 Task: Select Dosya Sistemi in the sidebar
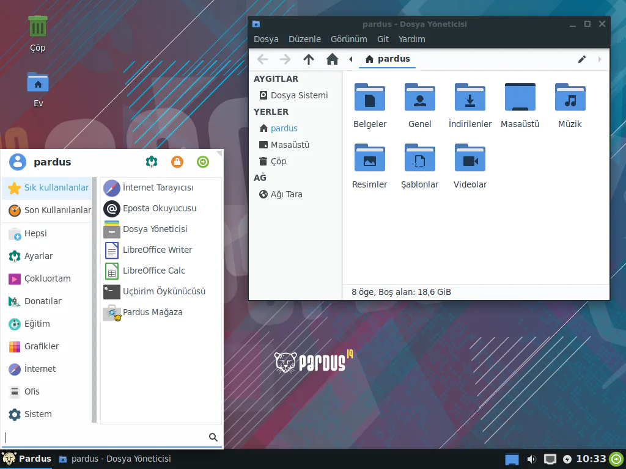click(x=299, y=95)
